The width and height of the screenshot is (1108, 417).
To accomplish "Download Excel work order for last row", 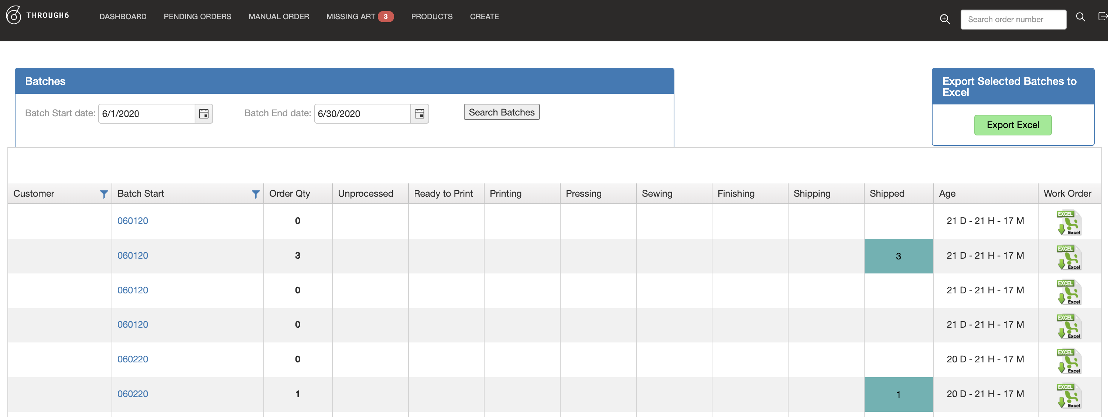I will 1069,396.
